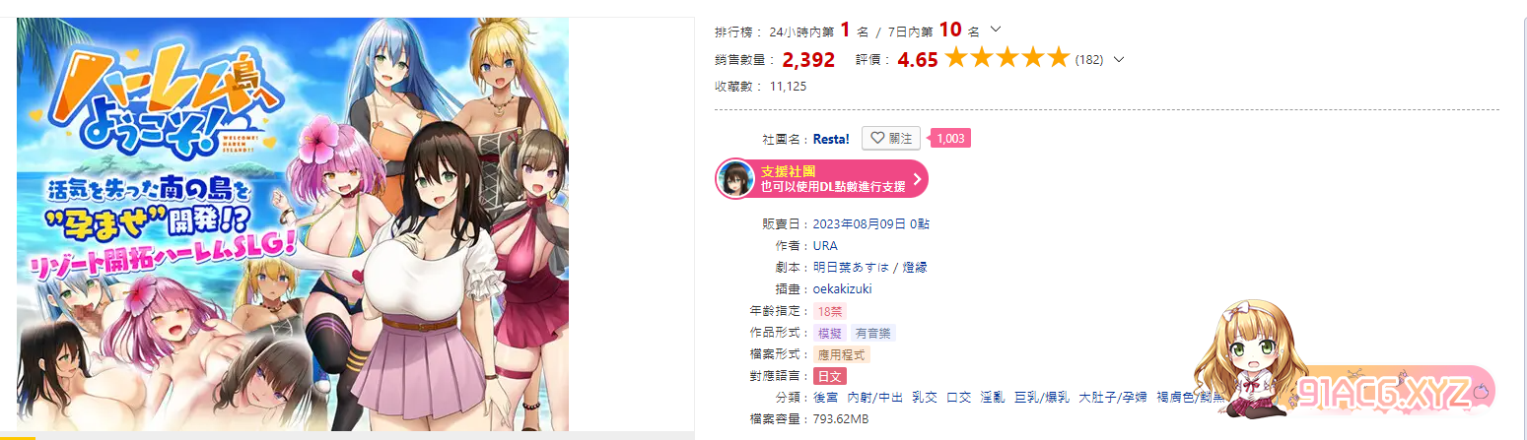Open the Resta! circle page link
Viewport: 1527px width, 440px height.
tap(831, 139)
